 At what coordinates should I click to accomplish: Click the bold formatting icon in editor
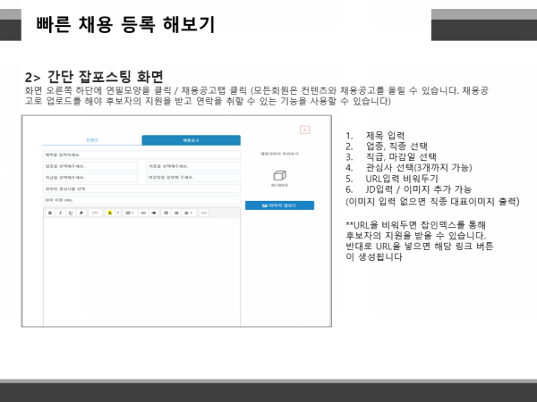coord(49,213)
